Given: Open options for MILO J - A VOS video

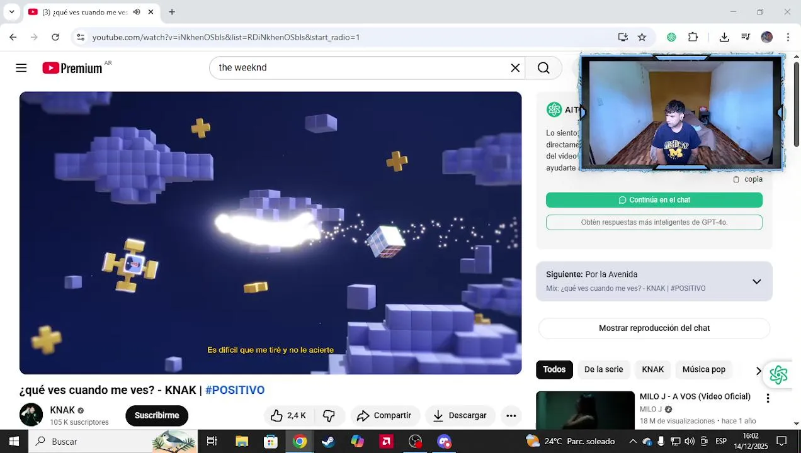Looking at the screenshot, I should coord(768,398).
